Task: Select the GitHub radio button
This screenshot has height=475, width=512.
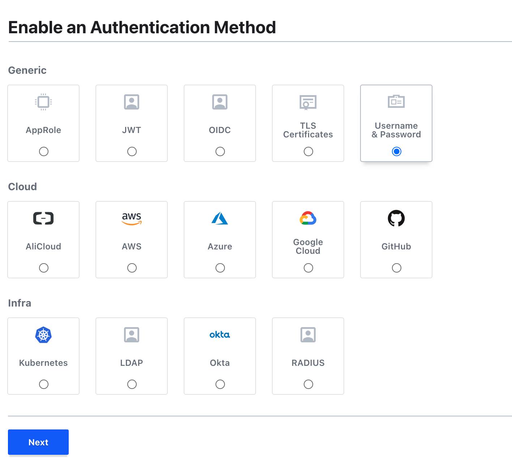Action: coord(396,268)
